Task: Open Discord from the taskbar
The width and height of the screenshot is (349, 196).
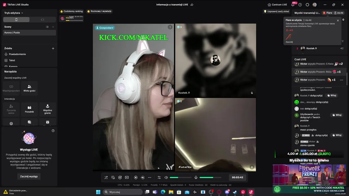Action: (227, 192)
